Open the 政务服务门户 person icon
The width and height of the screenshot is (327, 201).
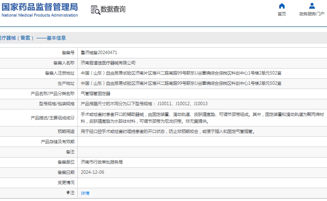[x=312, y=6]
